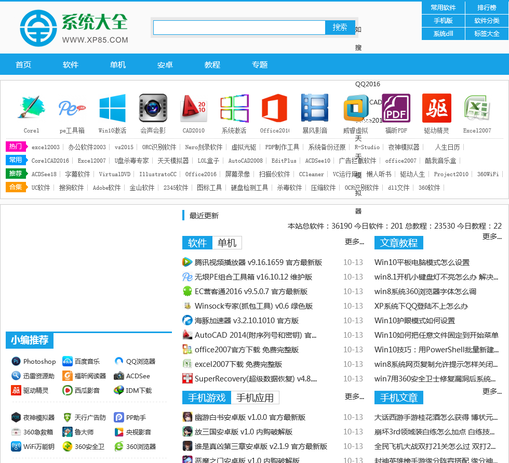Viewport: 509px width, 463px height.
Task: Click the 百度音乐 icon
Action: pyautogui.click(x=67, y=361)
